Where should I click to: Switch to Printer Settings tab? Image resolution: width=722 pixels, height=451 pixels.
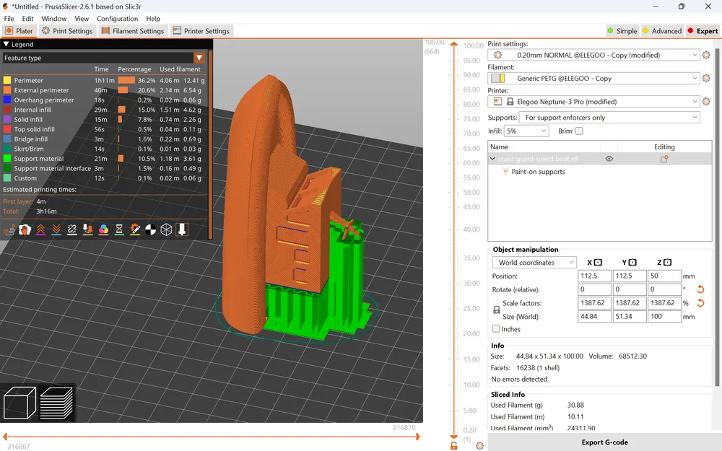(x=201, y=31)
